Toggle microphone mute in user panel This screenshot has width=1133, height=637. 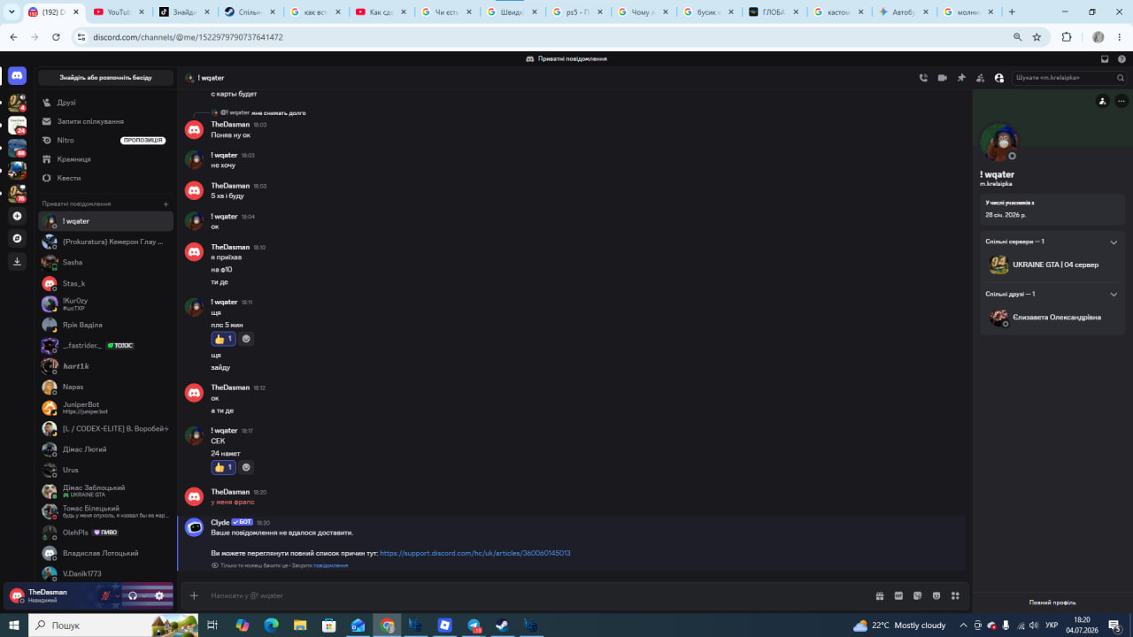[x=106, y=595]
